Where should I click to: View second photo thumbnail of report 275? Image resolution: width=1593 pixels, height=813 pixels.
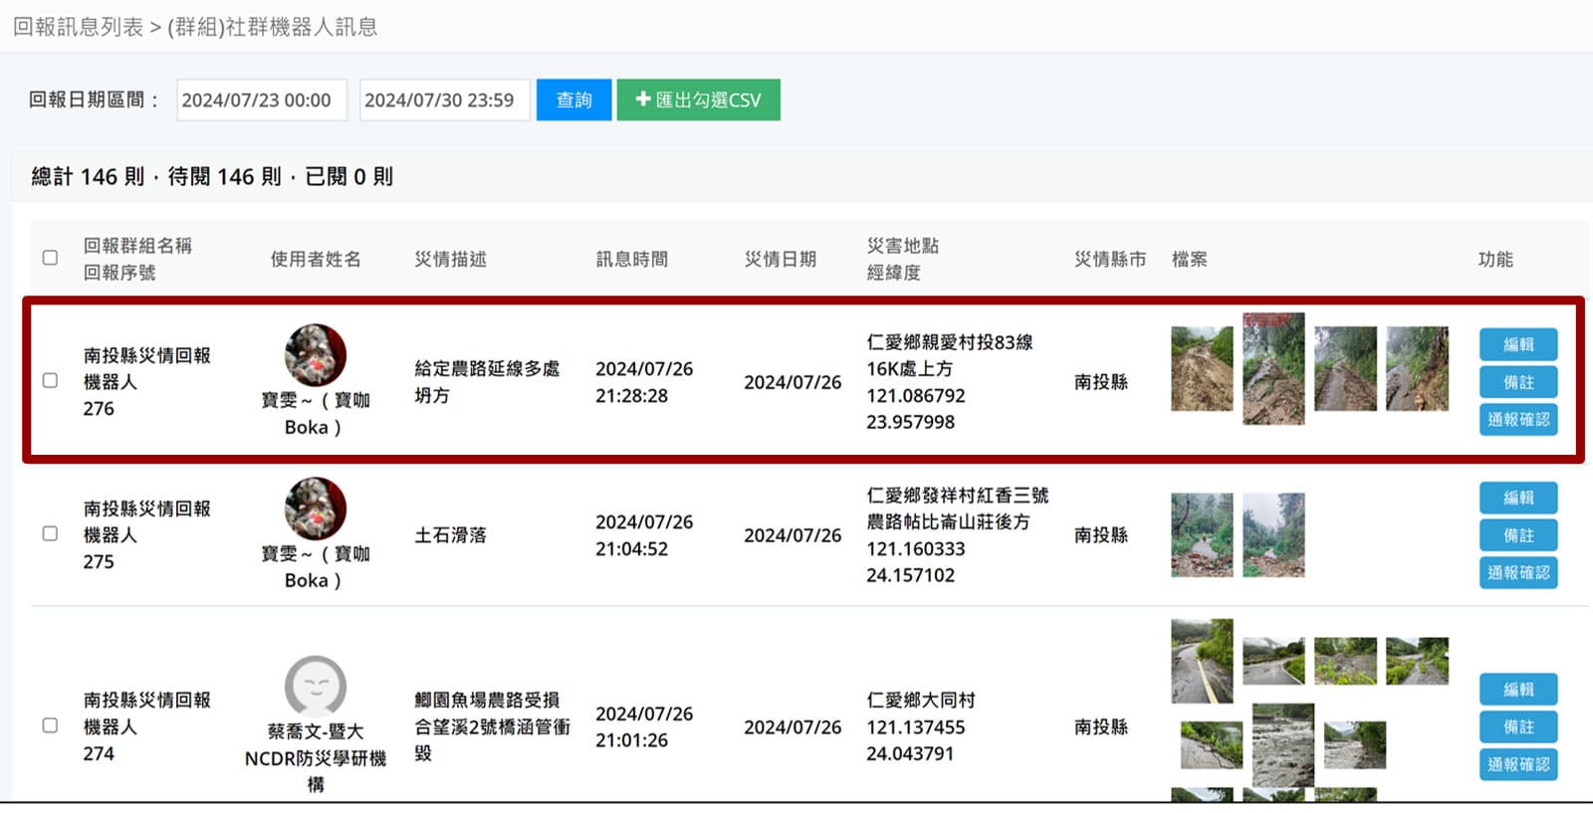(x=1273, y=535)
